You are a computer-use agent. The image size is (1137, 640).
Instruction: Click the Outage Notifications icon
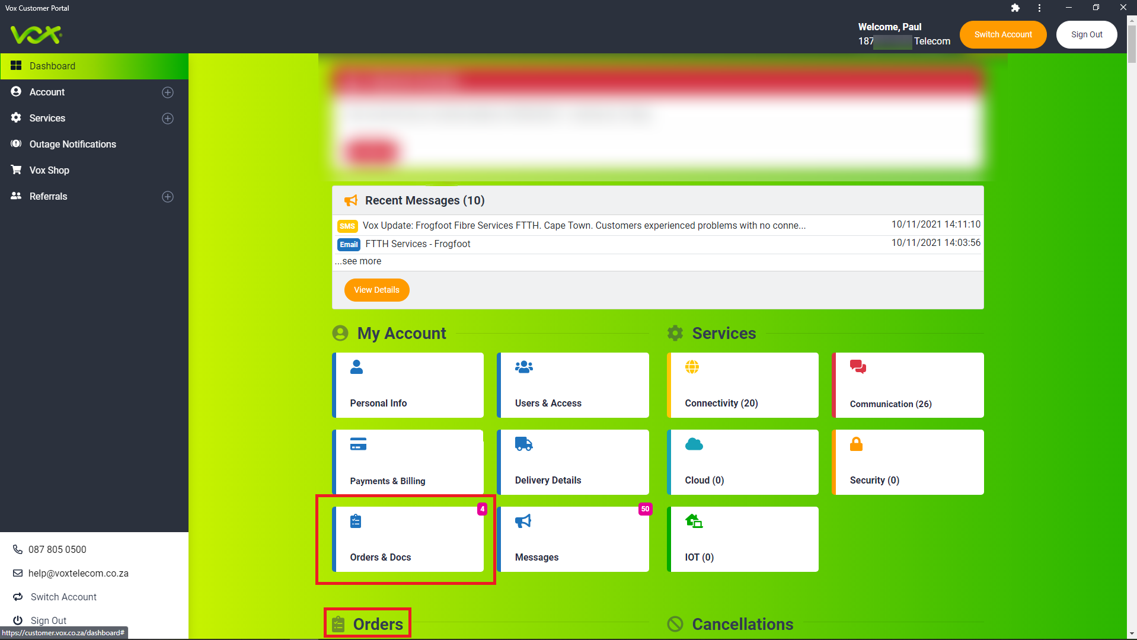pyautogui.click(x=16, y=144)
